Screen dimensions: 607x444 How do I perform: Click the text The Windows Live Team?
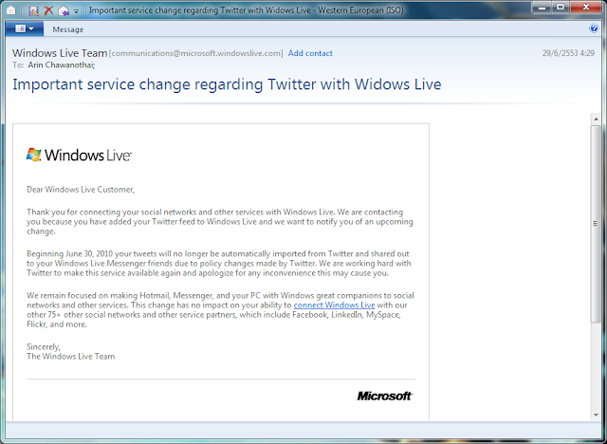71,357
